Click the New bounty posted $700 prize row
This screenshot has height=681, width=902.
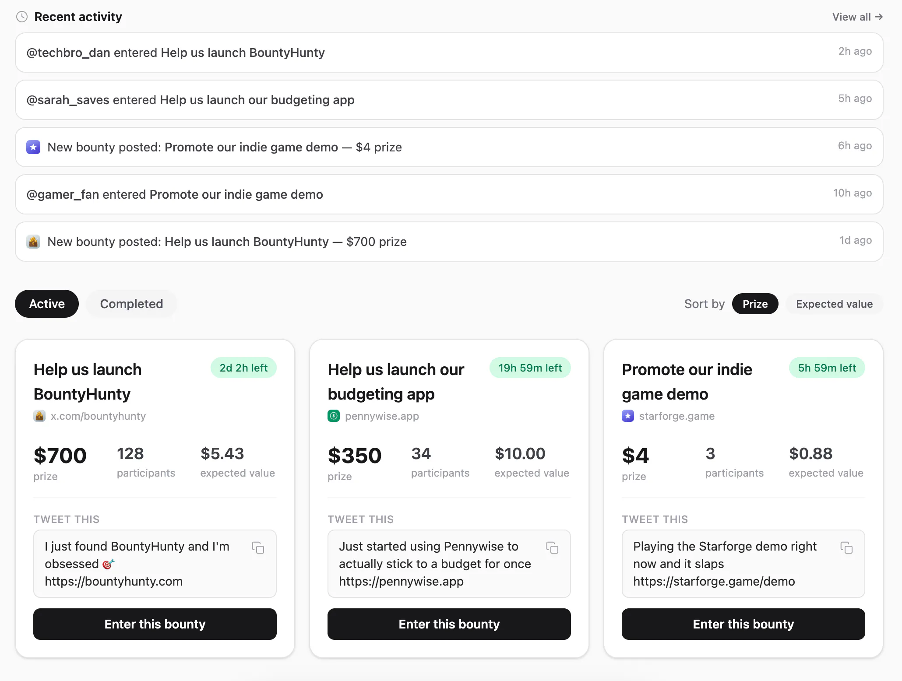[449, 242]
